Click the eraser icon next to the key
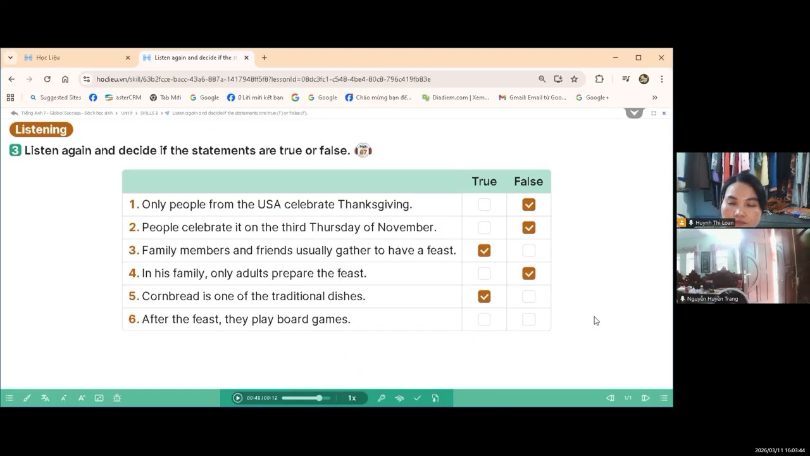810x456 pixels. 399,398
